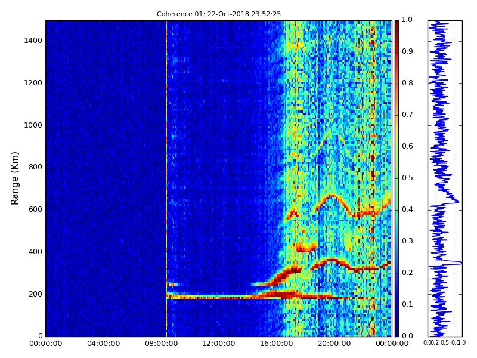This screenshot has width=477, height=358.
Task: Click the plot title 'Coherence 01: 22-Oct-2018 23:52:25'
Action: (x=219, y=14)
